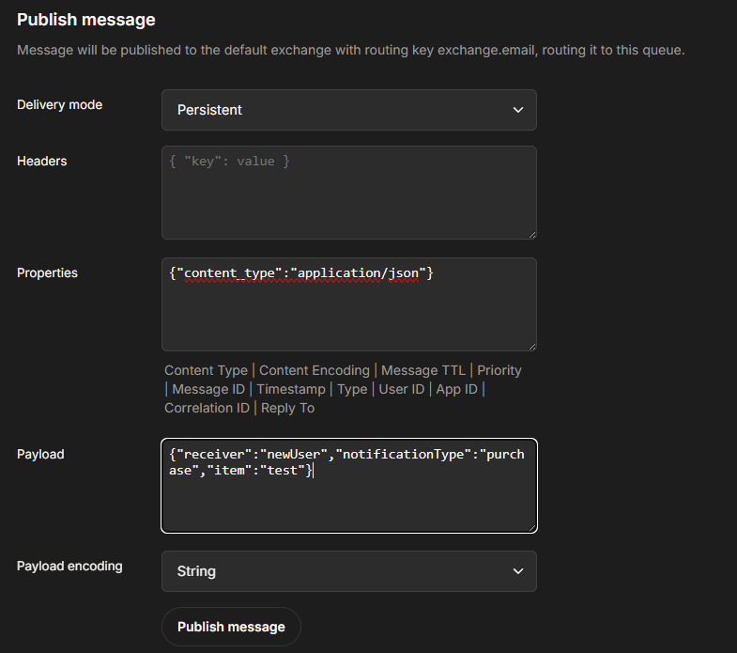Click inside the Properties text area
This screenshot has height=653, width=737.
coord(348,310)
